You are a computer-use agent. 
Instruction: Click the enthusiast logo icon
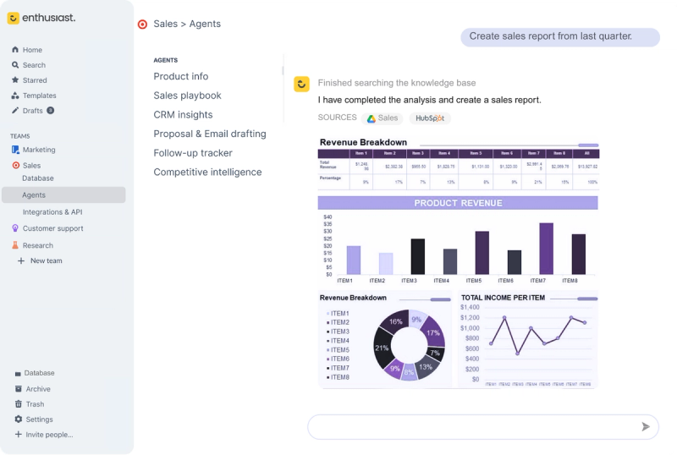tap(14, 18)
